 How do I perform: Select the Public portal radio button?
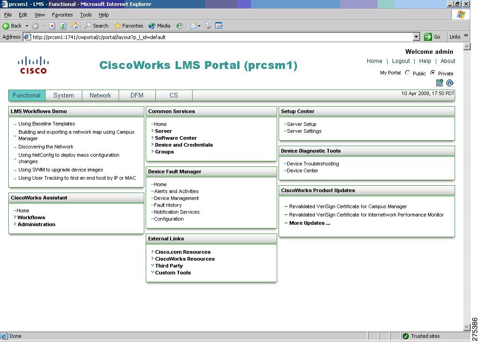click(407, 73)
